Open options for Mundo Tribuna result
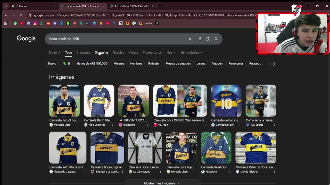The height and width of the screenshot is (185, 330). pyautogui.click(x=274, y=172)
